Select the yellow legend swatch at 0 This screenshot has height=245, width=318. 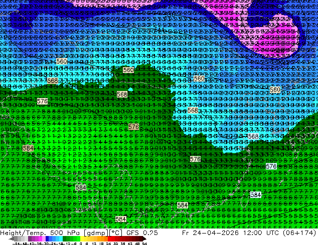coord(82,239)
